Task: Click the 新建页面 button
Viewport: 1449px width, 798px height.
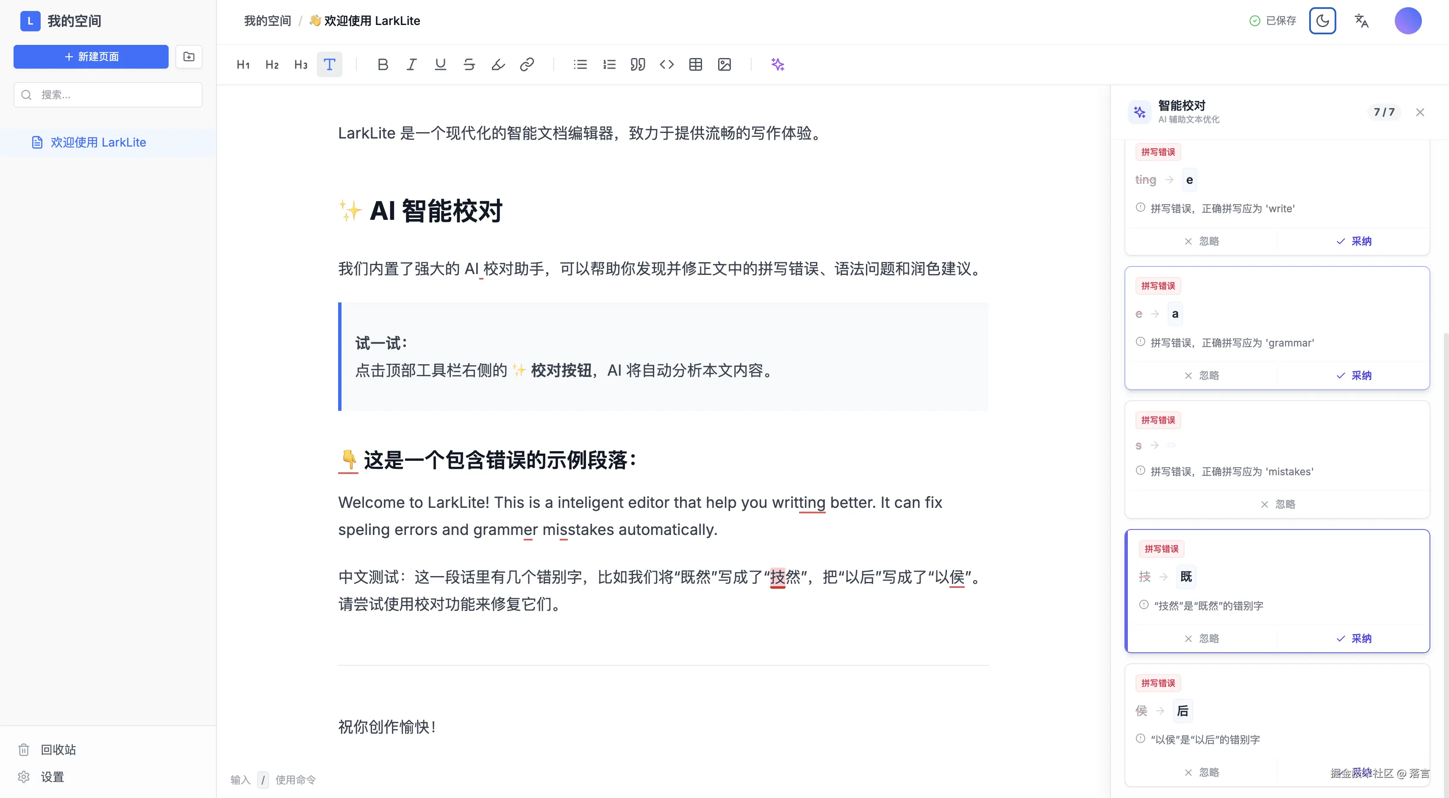Action: coord(91,56)
